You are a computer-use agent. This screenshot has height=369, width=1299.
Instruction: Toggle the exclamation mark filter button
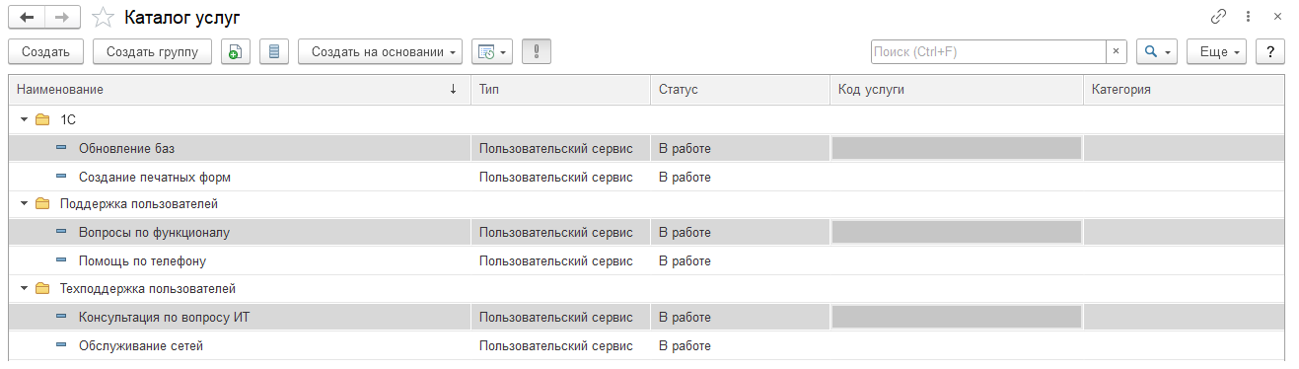click(537, 51)
